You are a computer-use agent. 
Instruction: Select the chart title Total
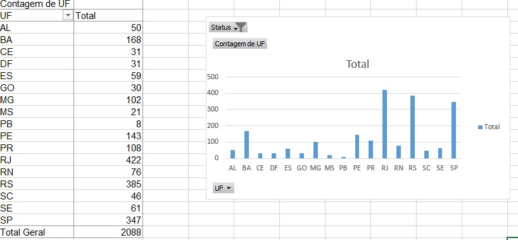357,64
